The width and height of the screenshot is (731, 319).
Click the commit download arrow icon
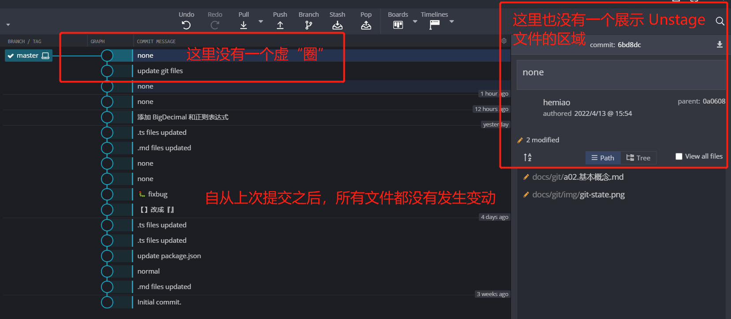[720, 45]
